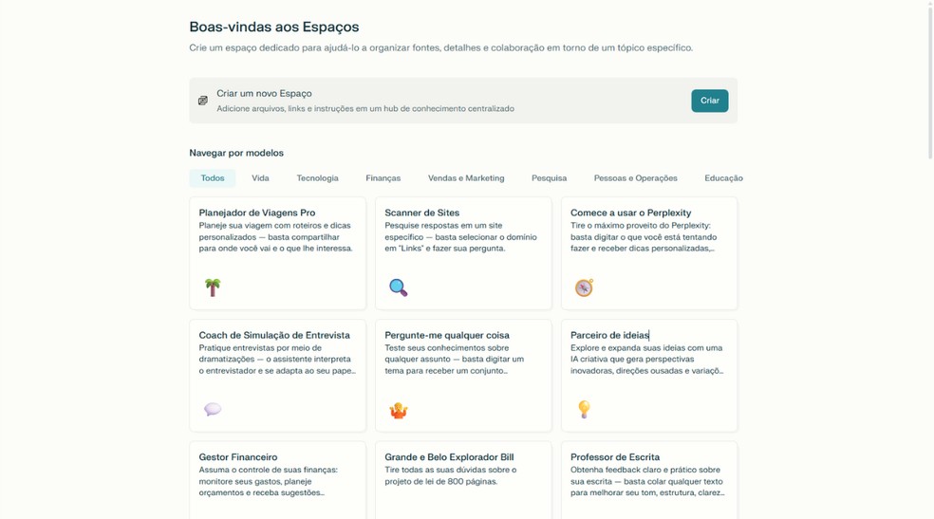Open the Coach de Simulação de Entrevista title
The height and width of the screenshot is (519, 934).
point(274,335)
